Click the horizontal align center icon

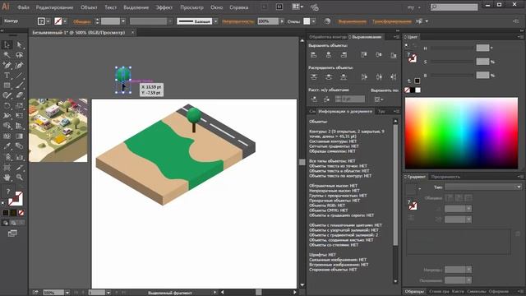pos(329,55)
